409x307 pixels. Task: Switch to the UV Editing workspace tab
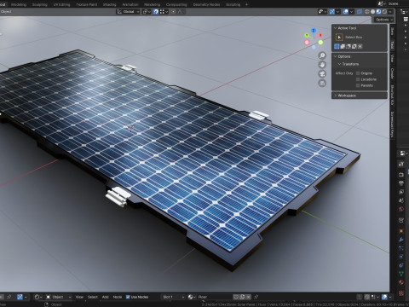[61, 4]
